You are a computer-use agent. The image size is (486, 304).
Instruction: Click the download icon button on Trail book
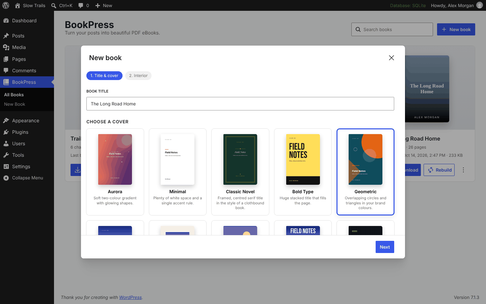click(76, 170)
